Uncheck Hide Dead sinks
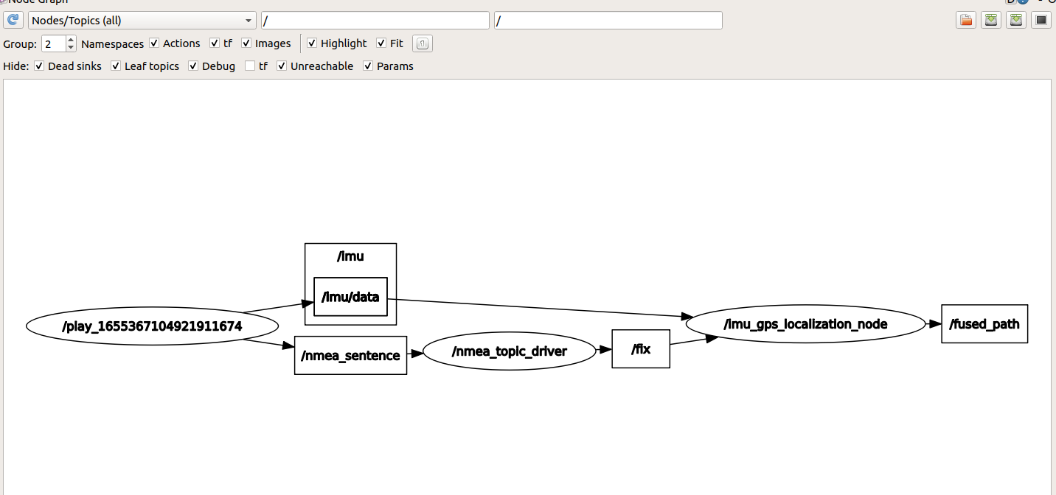This screenshot has width=1056, height=495. click(x=39, y=66)
